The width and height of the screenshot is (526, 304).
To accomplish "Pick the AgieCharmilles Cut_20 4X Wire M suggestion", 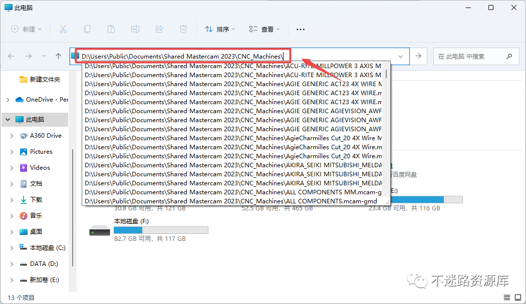I will coord(233,138).
